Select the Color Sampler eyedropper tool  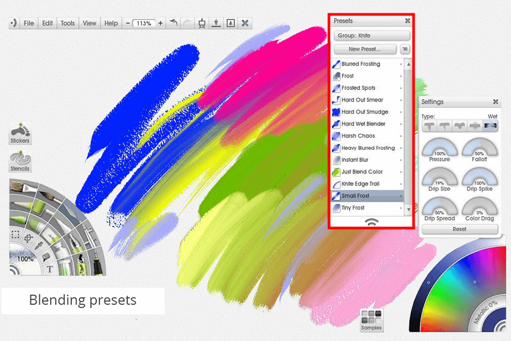[x=39, y=246]
